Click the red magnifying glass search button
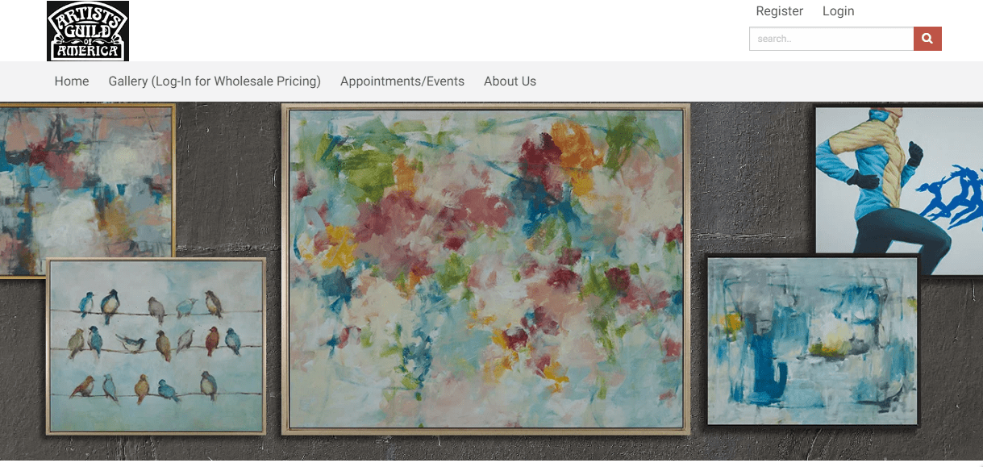 tap(927, 39)
